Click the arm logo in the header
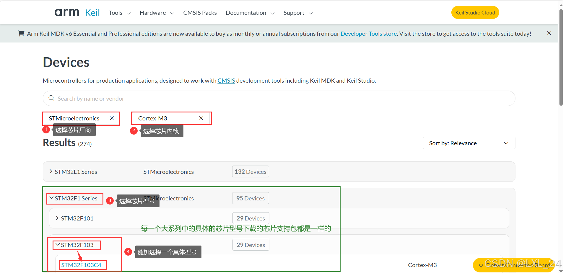 point(67,12)
